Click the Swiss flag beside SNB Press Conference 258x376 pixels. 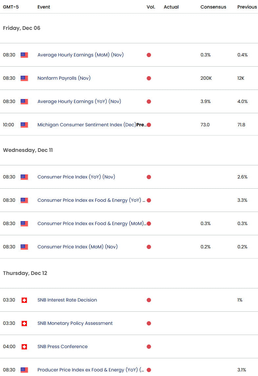(24, 347)
